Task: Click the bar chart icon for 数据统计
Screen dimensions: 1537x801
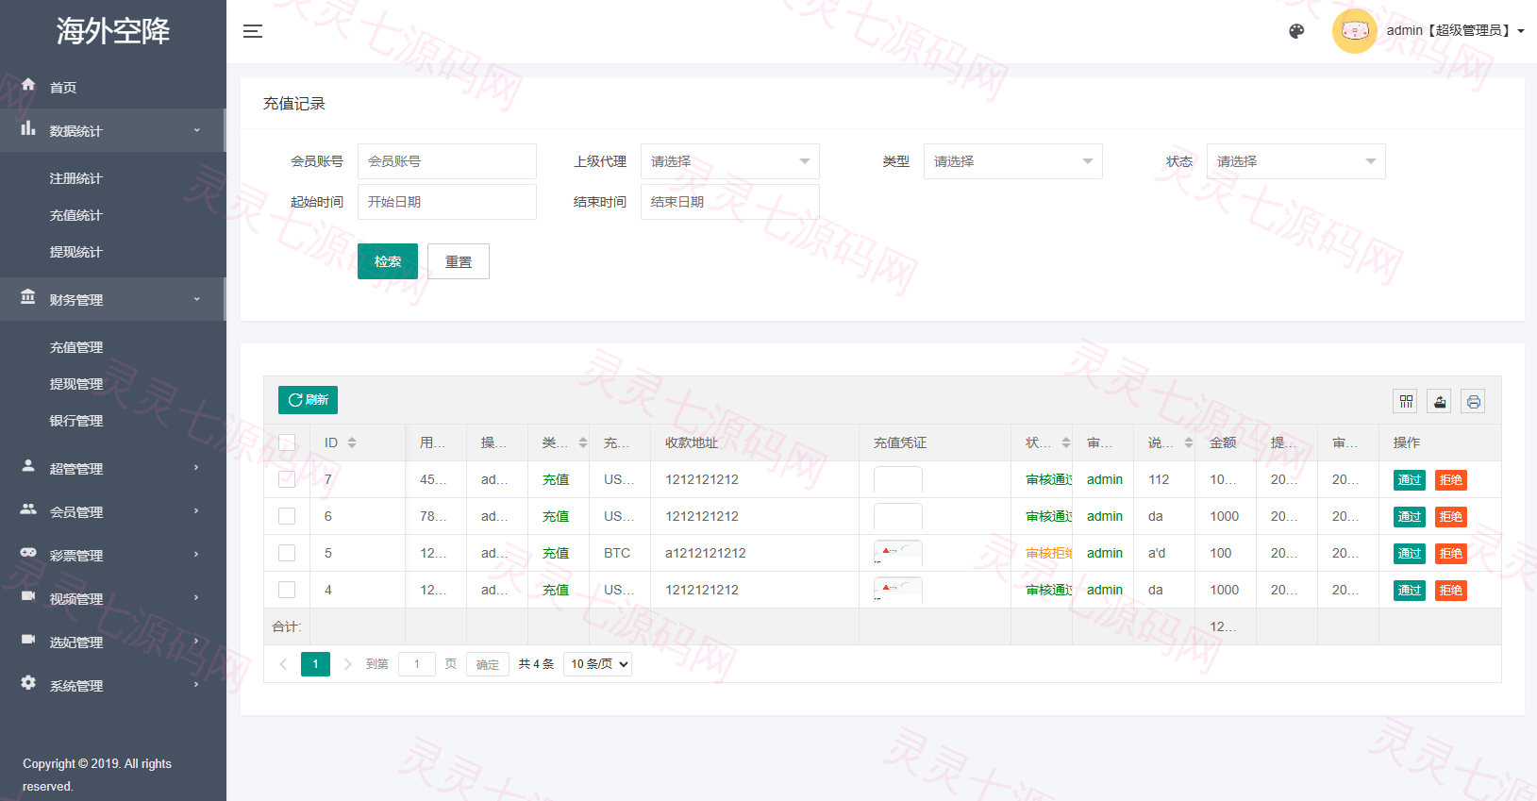Action: pyautogui.click(x=28, y=128)
